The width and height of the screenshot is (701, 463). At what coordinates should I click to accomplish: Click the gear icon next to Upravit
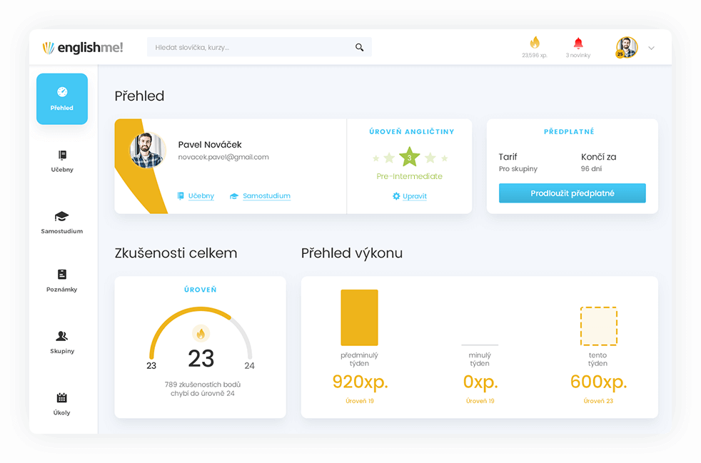click(x=396, y=196)
